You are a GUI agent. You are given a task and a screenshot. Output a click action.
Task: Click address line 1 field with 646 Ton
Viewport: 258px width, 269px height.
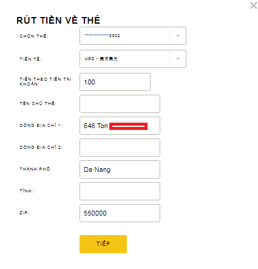[x=120, y=126]
